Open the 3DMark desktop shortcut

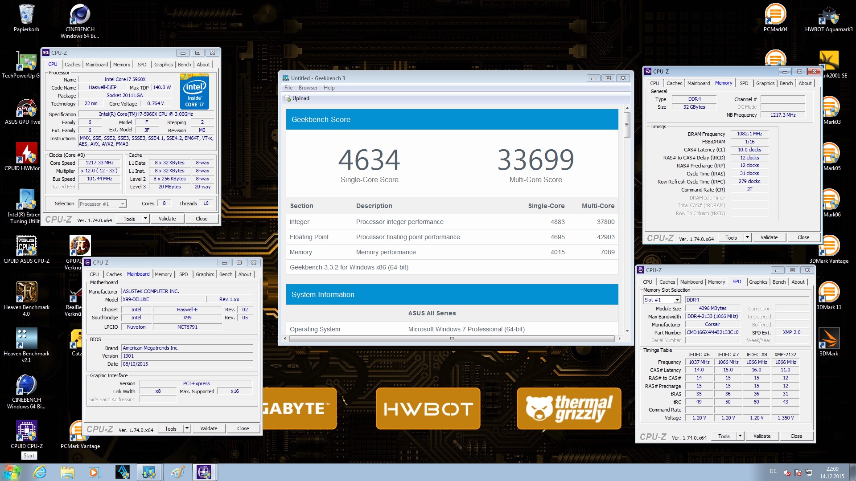pyautogui.click(x=829, y=343)
